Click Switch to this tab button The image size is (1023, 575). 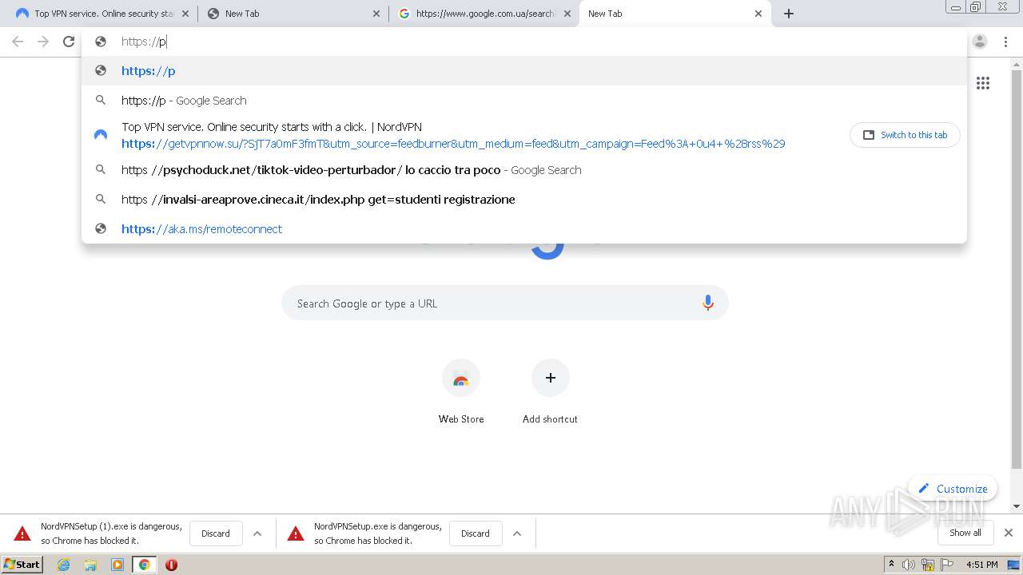point(905,135)
